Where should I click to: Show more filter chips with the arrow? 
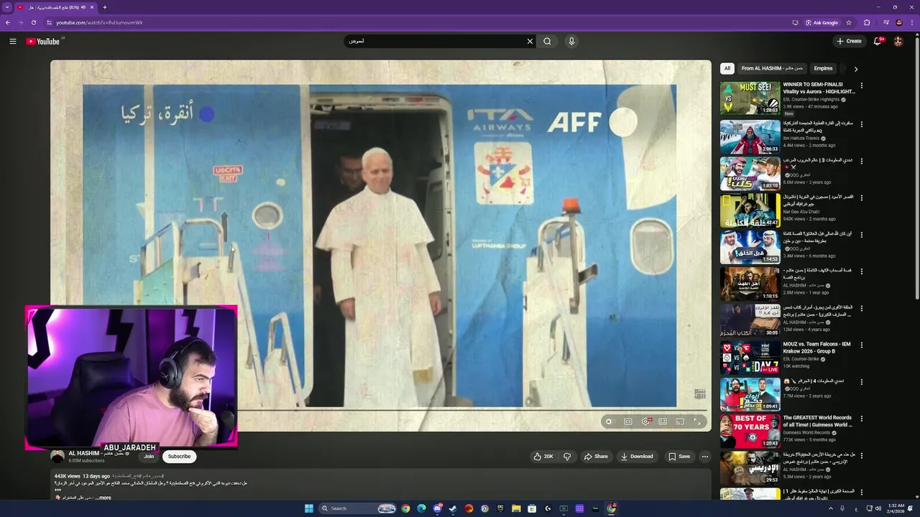pyautogui.click(x=855, y=69)
